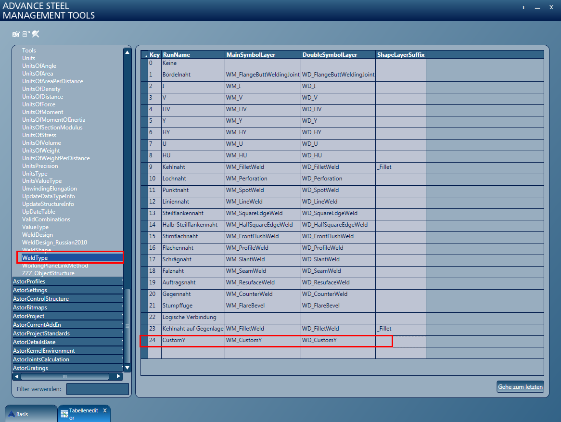Close the Tabelleneditor tab with X

click(x=105, y=410)
